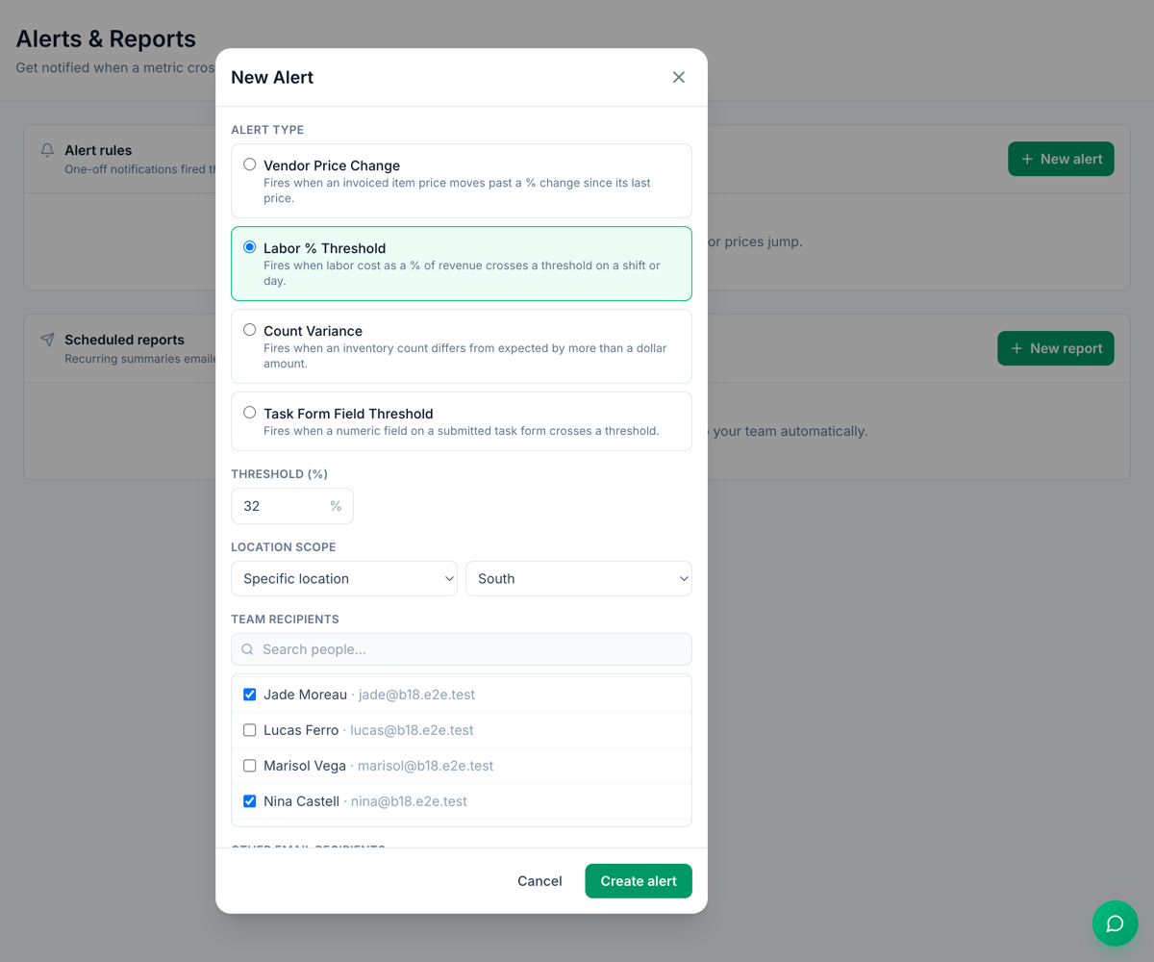
Task: Click the ALERT TYPE section label
Action: (267, 130)
